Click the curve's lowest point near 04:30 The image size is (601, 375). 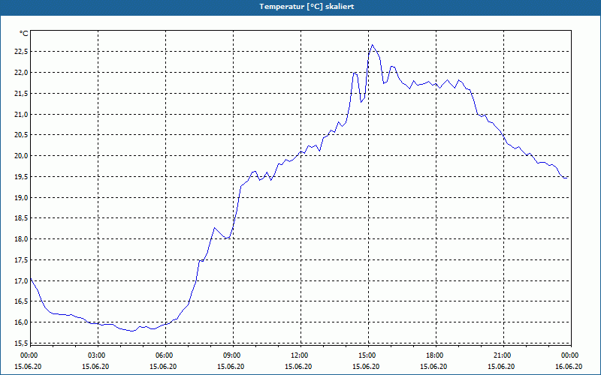click(x=132, y=331)
